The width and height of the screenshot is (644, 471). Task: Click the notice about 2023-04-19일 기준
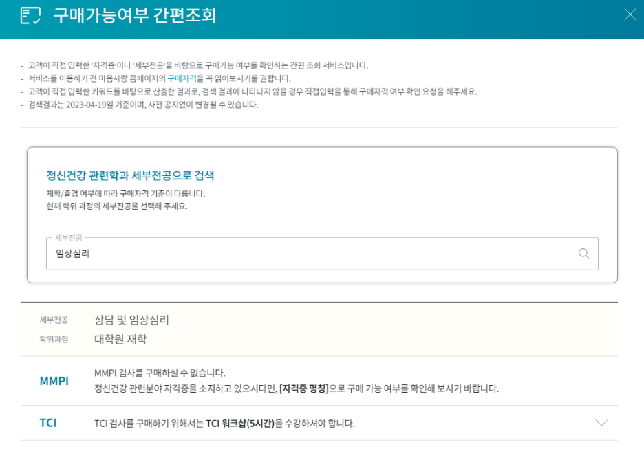143,105
